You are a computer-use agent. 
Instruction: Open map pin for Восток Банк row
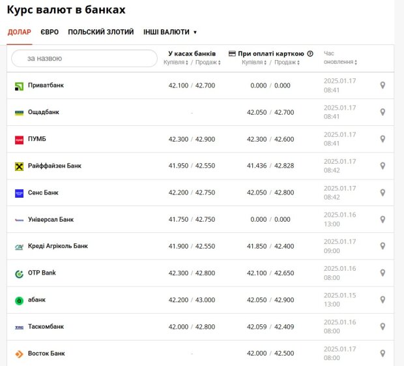[x=382, y=354]
